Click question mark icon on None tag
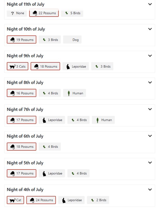This screenshot has height=209, width=156. (12, 13)
